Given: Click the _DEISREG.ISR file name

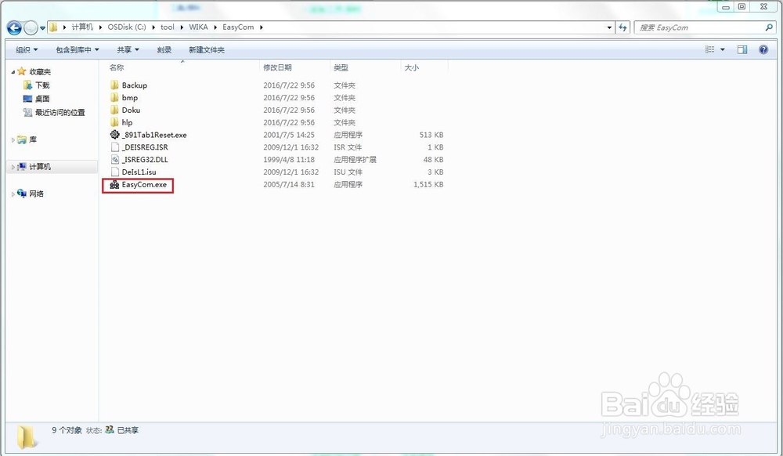Looking at the screenshot, I should pyautogui.click(x=145, y=147).
